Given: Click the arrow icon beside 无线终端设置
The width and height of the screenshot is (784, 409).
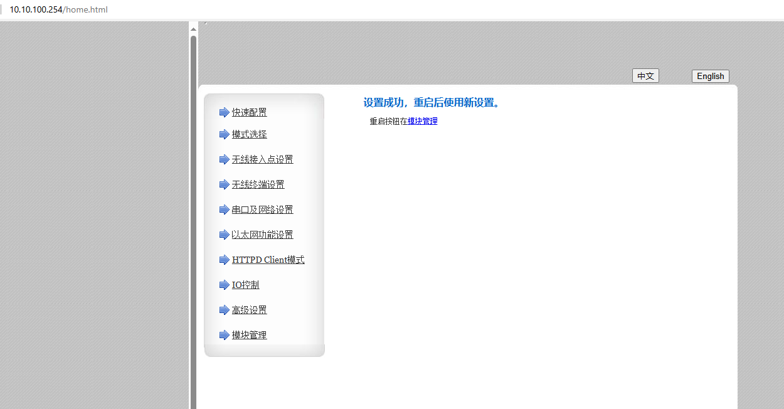Looking at the screenshot, I should (x=224, y=184).
